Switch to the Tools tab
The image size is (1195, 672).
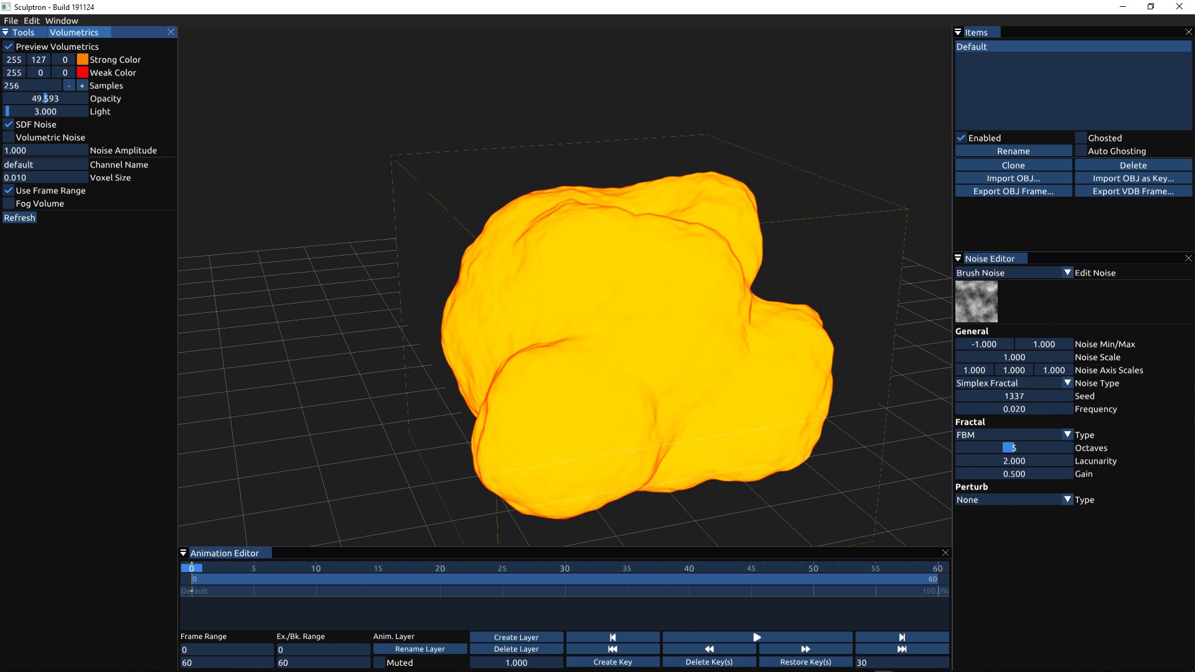click(23, 32)
